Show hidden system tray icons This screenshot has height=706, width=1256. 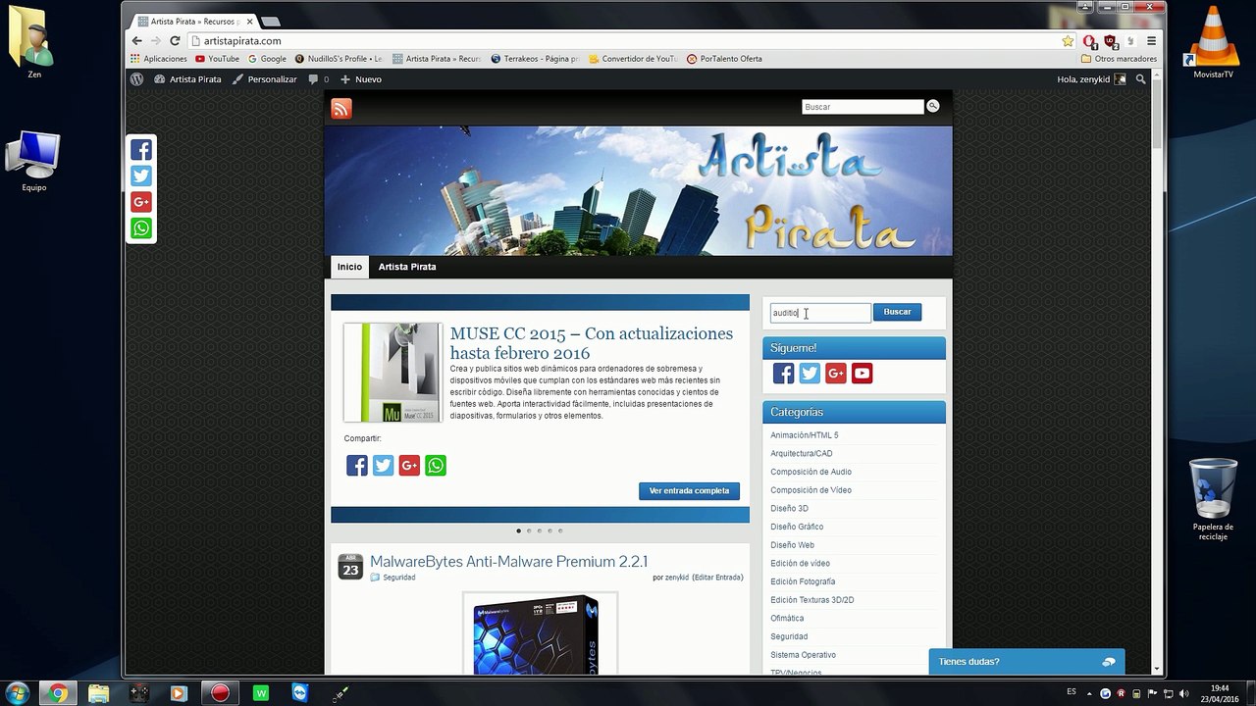point(1088,693)
